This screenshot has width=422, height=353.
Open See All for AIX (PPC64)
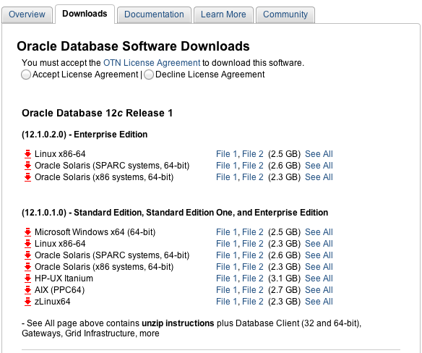[x=319, y=290]
